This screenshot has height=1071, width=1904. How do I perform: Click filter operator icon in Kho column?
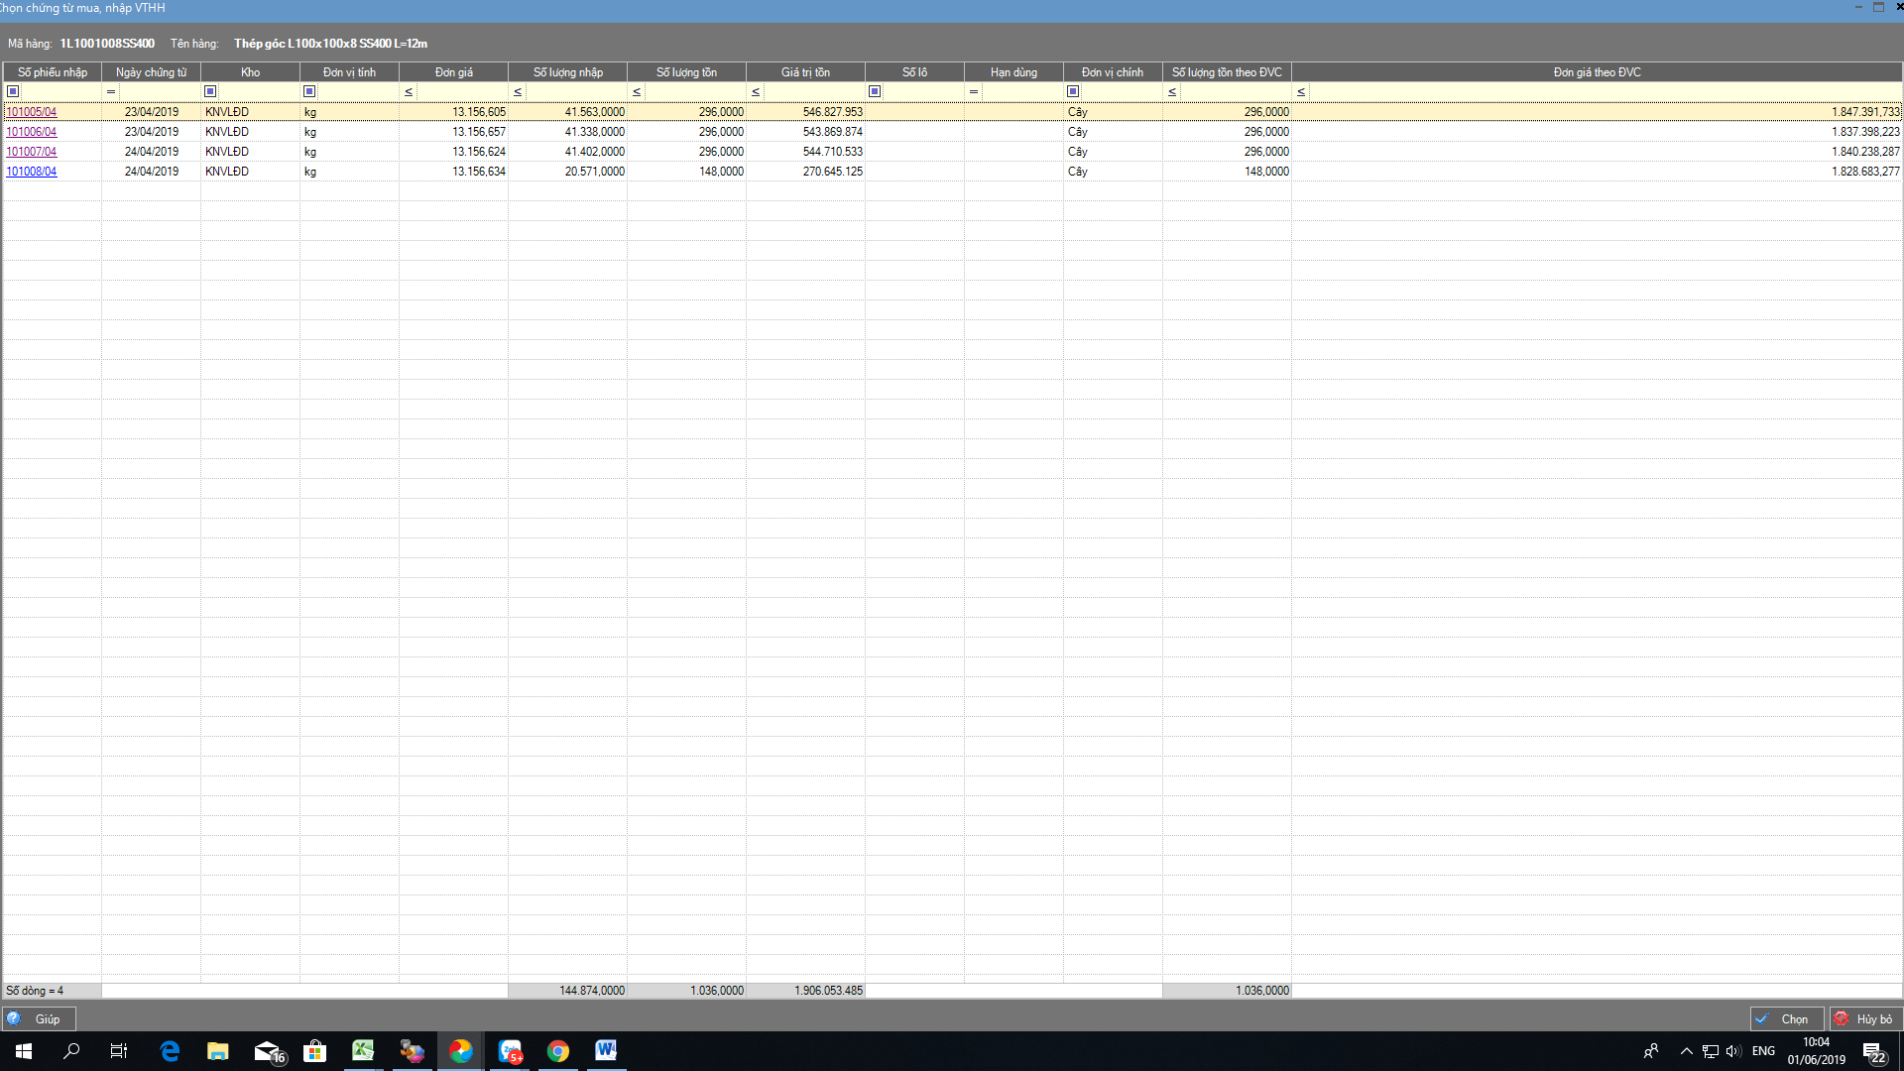point(210,91)
